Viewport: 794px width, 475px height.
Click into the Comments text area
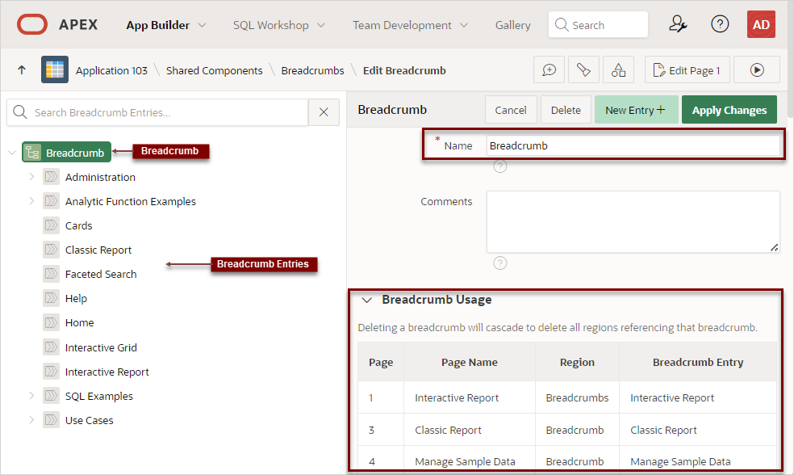coord(633,221)
